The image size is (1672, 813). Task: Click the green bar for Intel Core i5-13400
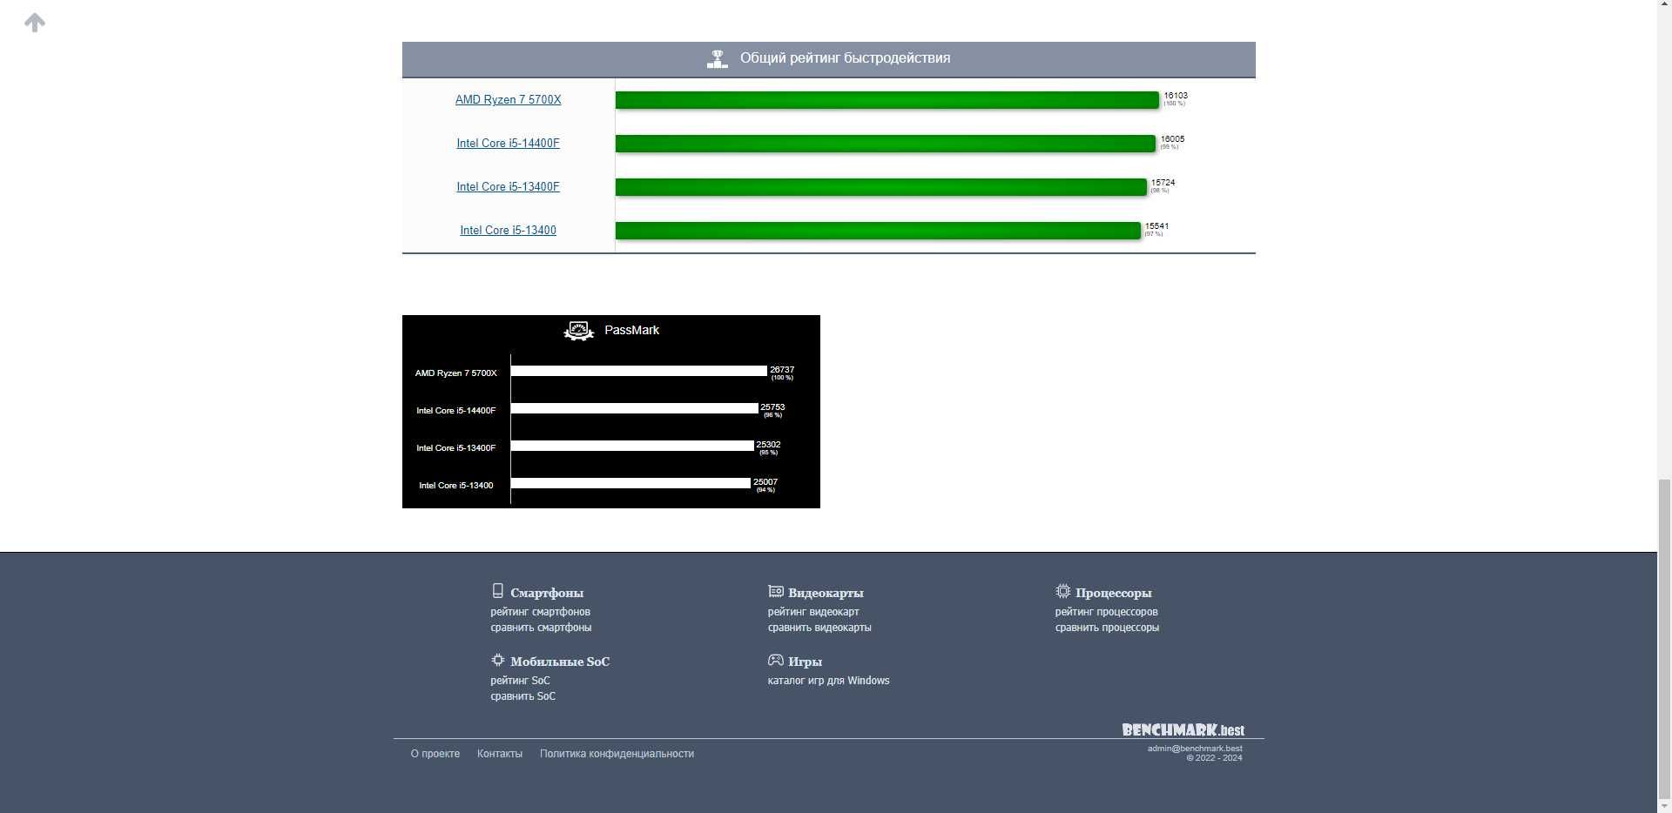point(878,231)
